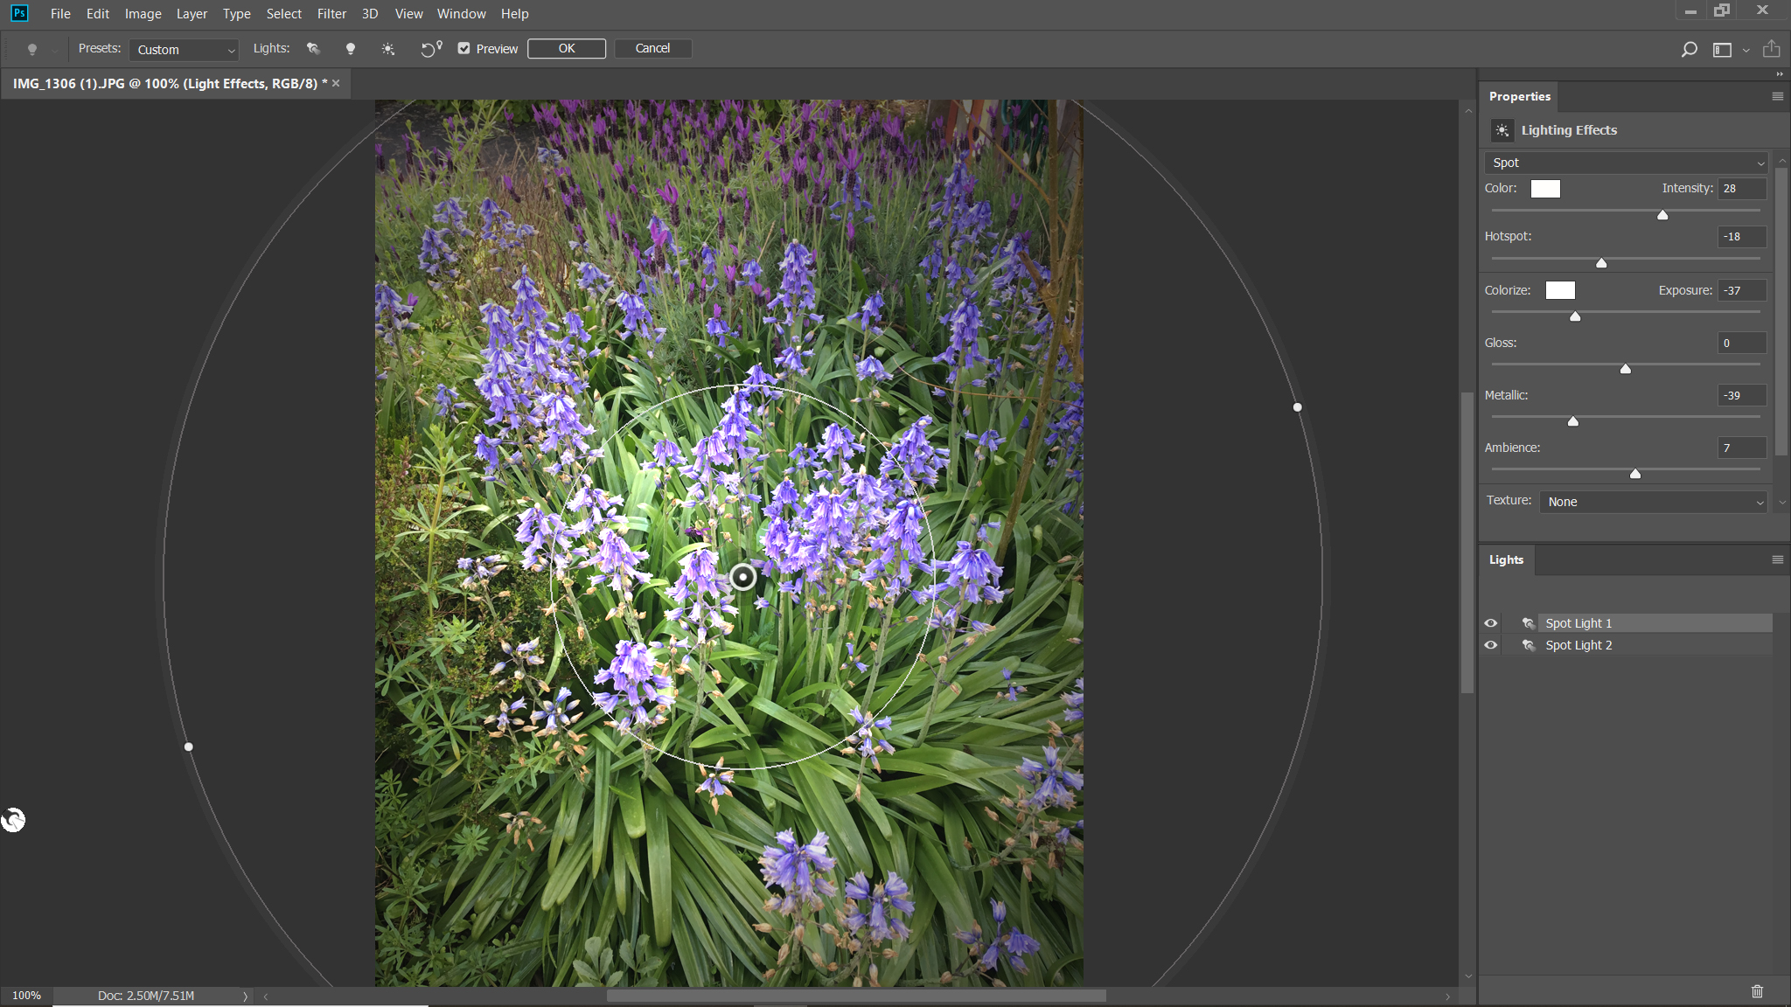Image resolution: width=1791 pixels, height=1007 pixels.
Task: Toggle the Preview checkbox
Action: (463, 48)
